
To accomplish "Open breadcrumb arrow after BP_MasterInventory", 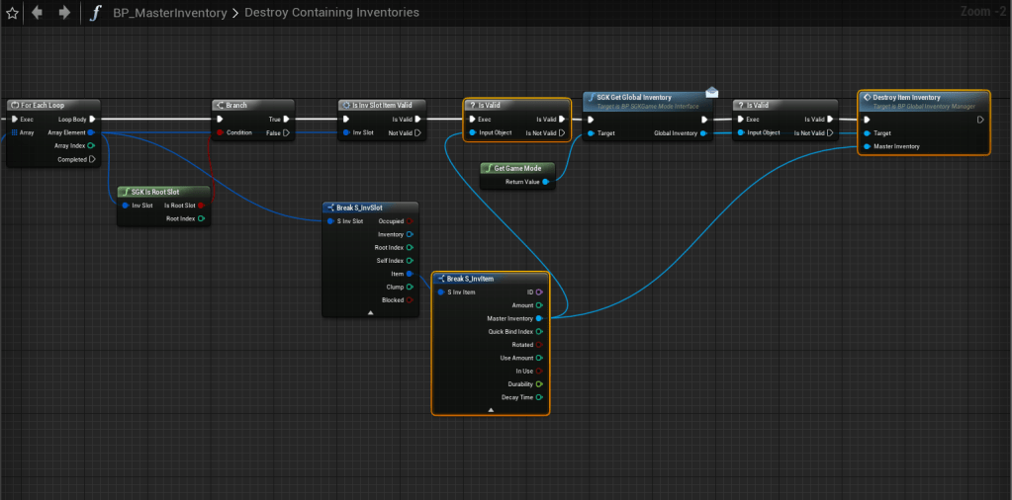I will pyautogui.click(x=235, y=13).
